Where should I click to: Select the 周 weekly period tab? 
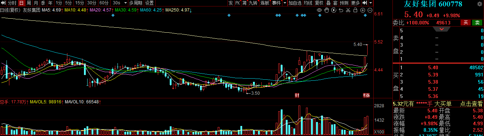(29, 3)
